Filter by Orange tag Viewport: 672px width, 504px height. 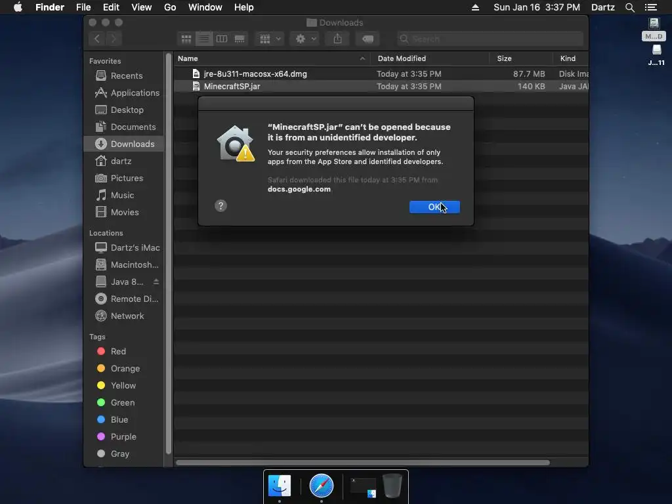124,369
